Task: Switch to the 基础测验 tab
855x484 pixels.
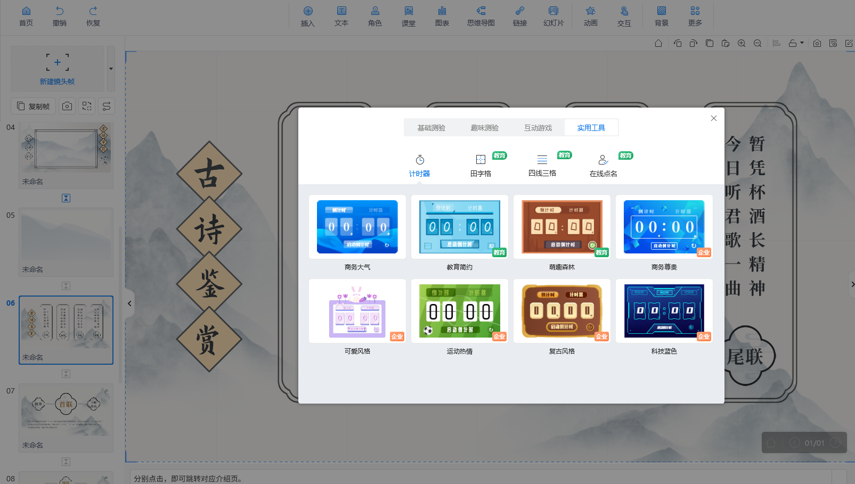Action: (x=431, y=128)
